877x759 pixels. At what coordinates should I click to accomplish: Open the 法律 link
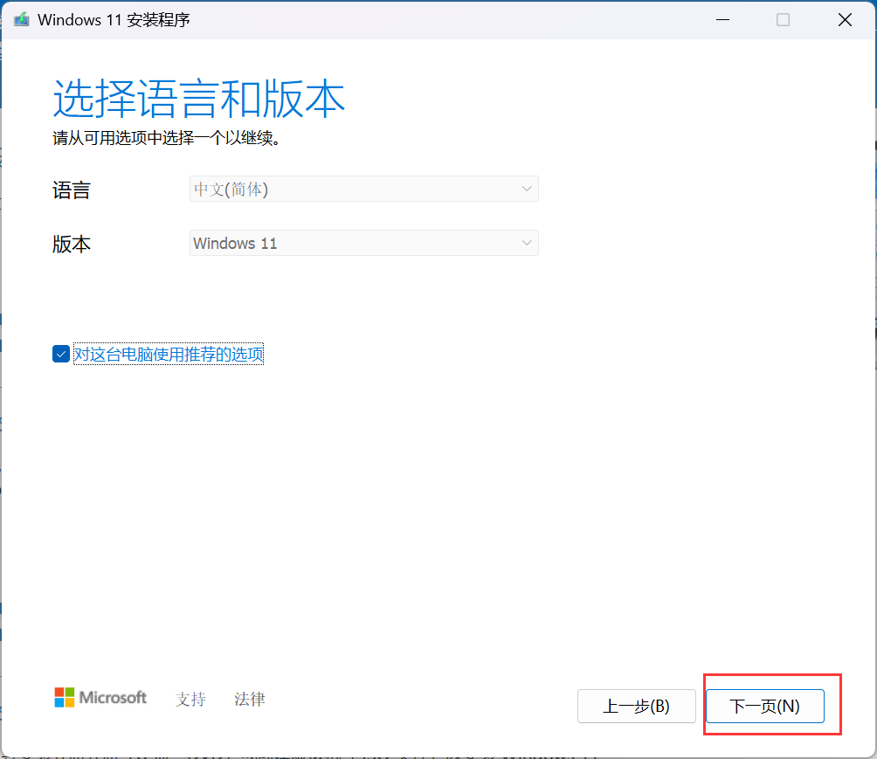coord(250,699)
